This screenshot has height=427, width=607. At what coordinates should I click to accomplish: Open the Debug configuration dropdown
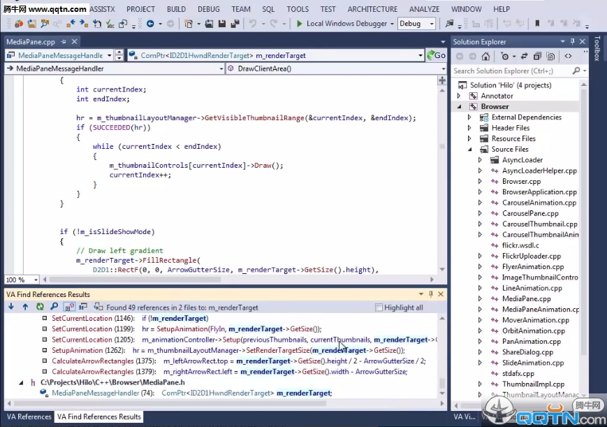432,24
